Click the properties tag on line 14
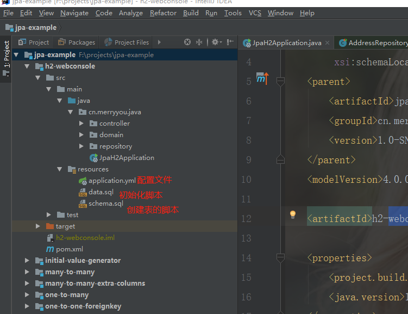The width and height of the screenshot is (408, 314). [x=340, y=258]
